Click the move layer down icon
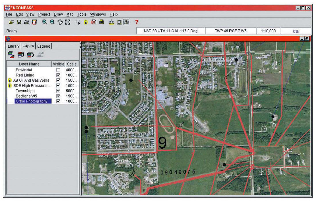This screenshot has height=202, width=317. 30,55
